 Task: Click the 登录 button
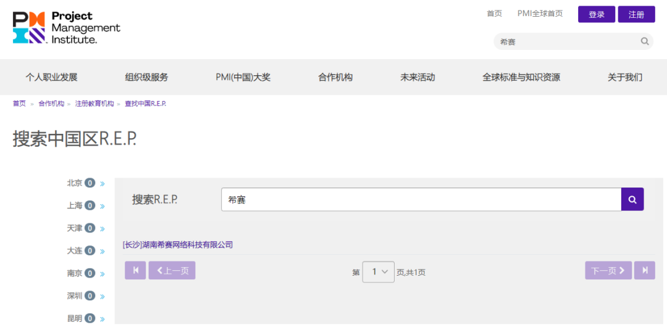pos(597,14)
